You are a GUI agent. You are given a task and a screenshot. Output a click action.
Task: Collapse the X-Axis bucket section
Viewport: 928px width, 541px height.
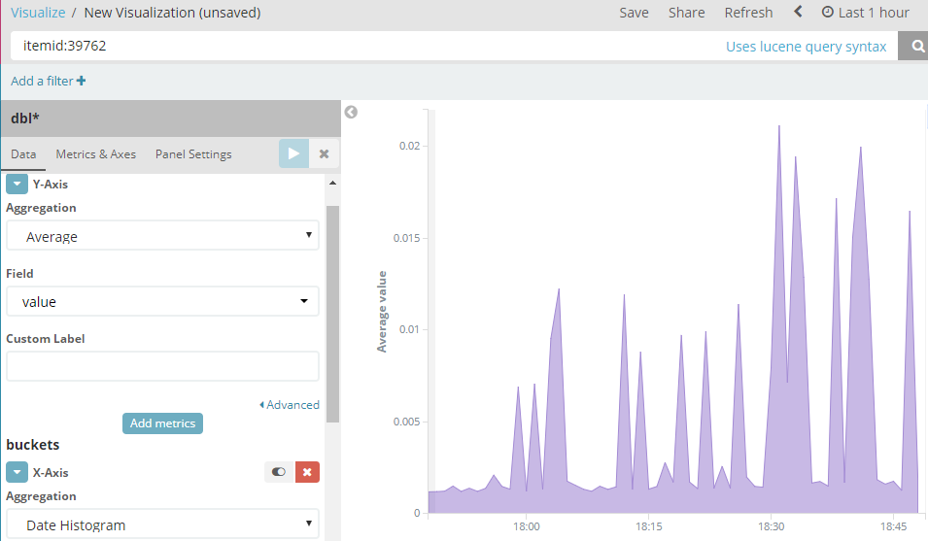coord(17,472)
